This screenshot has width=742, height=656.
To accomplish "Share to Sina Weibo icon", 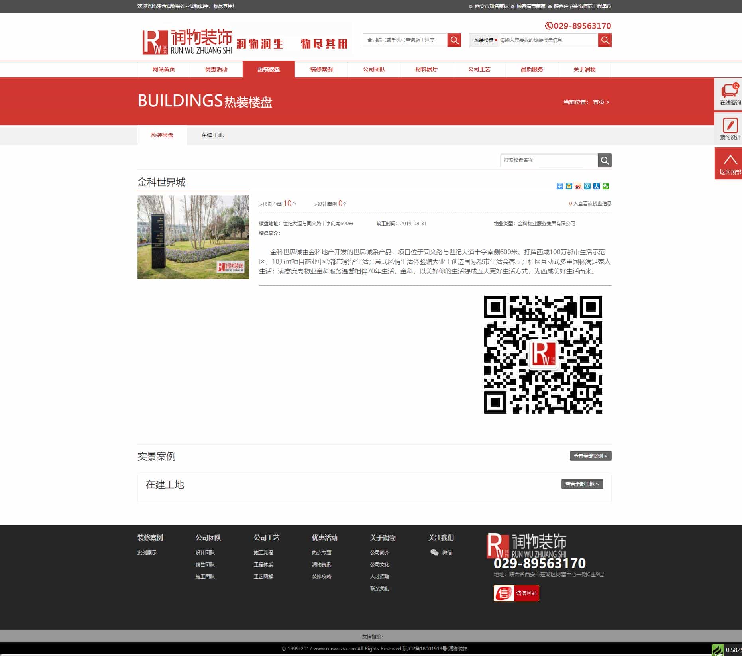I will point(578,186).
